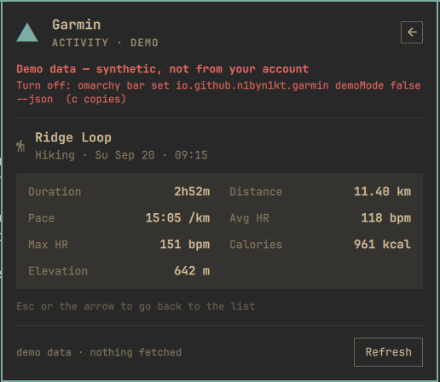Click the 151 bpm value
The height and width of the screenshot is (382, 440).
[x=185, y=245]
